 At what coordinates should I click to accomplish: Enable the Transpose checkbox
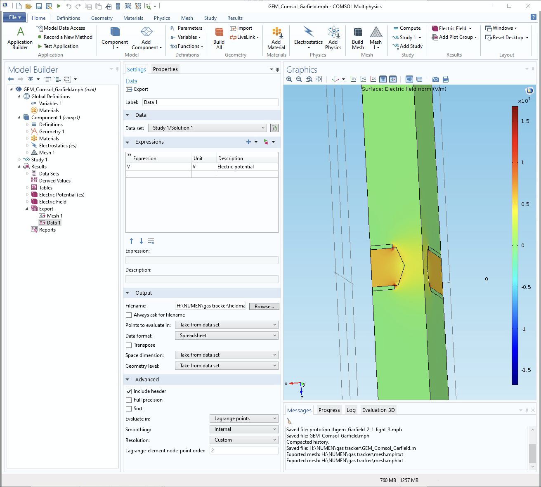pos(129,345)
